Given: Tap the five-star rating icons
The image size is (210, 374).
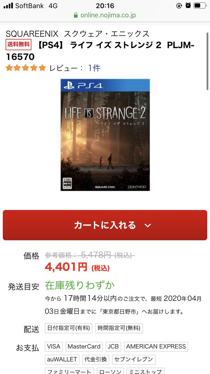Looking at the screenshot, I should (x=26, y=68).
